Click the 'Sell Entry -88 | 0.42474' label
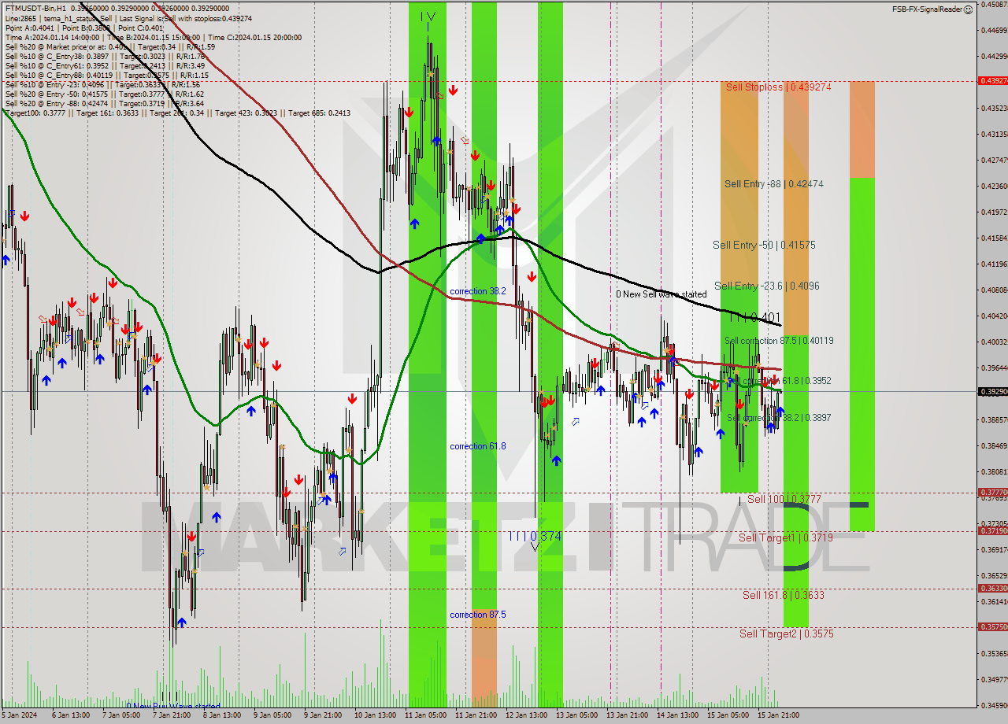Image resolution: width=1008 pixels, height=724 pixels. click(x=774, y=183)
